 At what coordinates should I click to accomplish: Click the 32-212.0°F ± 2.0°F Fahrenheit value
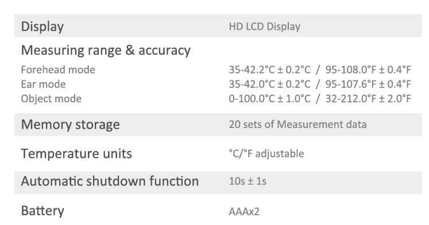tap(368, 99)
